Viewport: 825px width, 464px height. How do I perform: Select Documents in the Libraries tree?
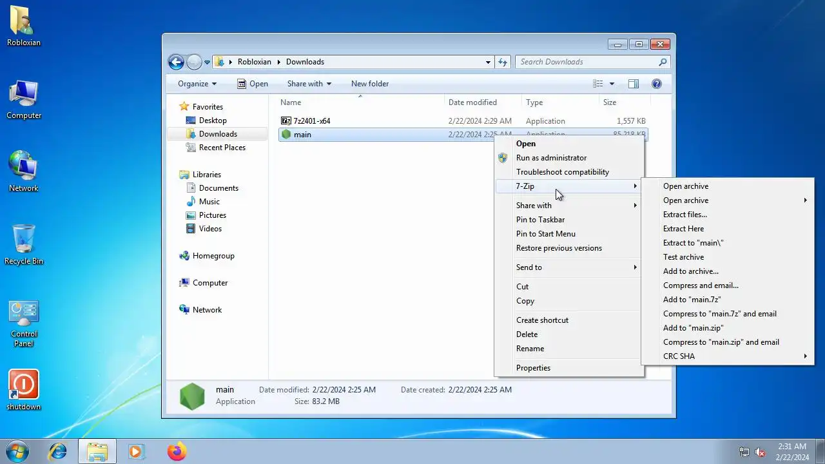(x=218, y=188)
